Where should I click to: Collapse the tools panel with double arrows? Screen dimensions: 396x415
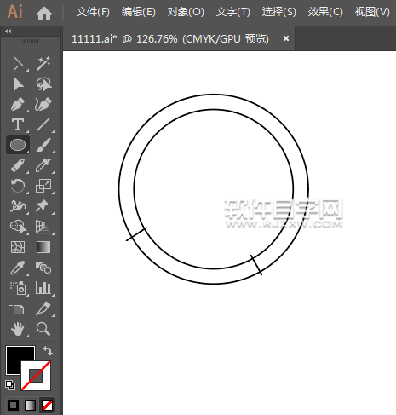pyautogui.click(x=9, y=32)
